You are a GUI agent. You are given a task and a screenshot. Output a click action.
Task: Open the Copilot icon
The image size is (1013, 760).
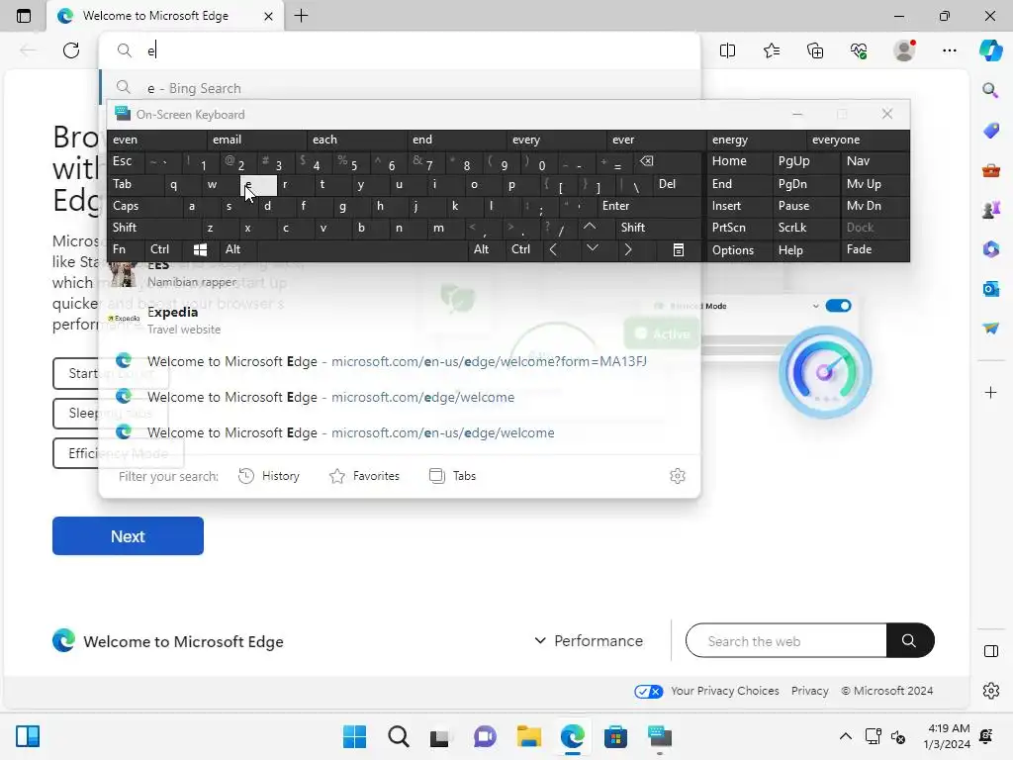(991, 50)
